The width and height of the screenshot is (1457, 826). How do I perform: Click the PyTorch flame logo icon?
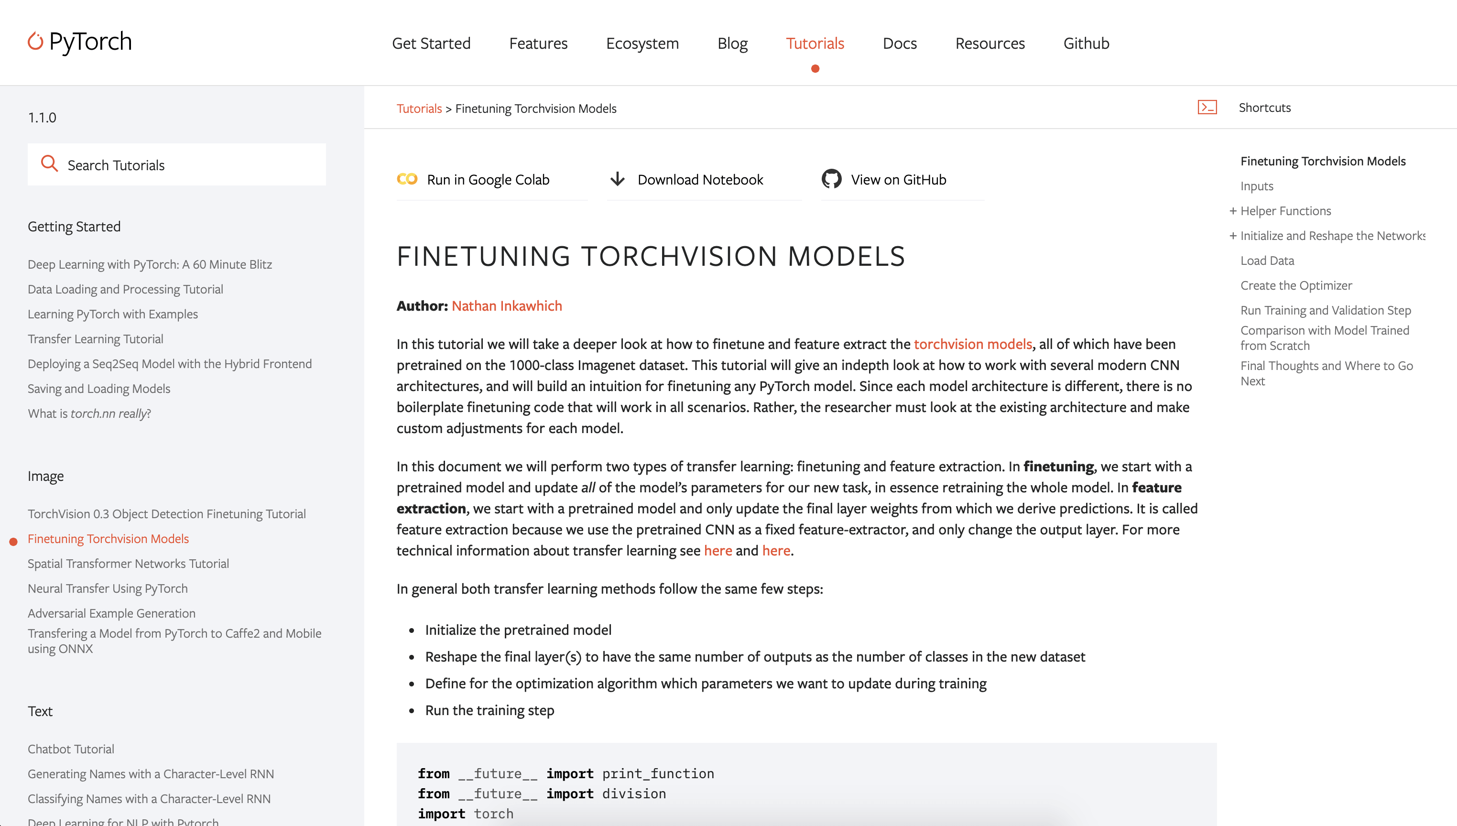click(35, 41)
